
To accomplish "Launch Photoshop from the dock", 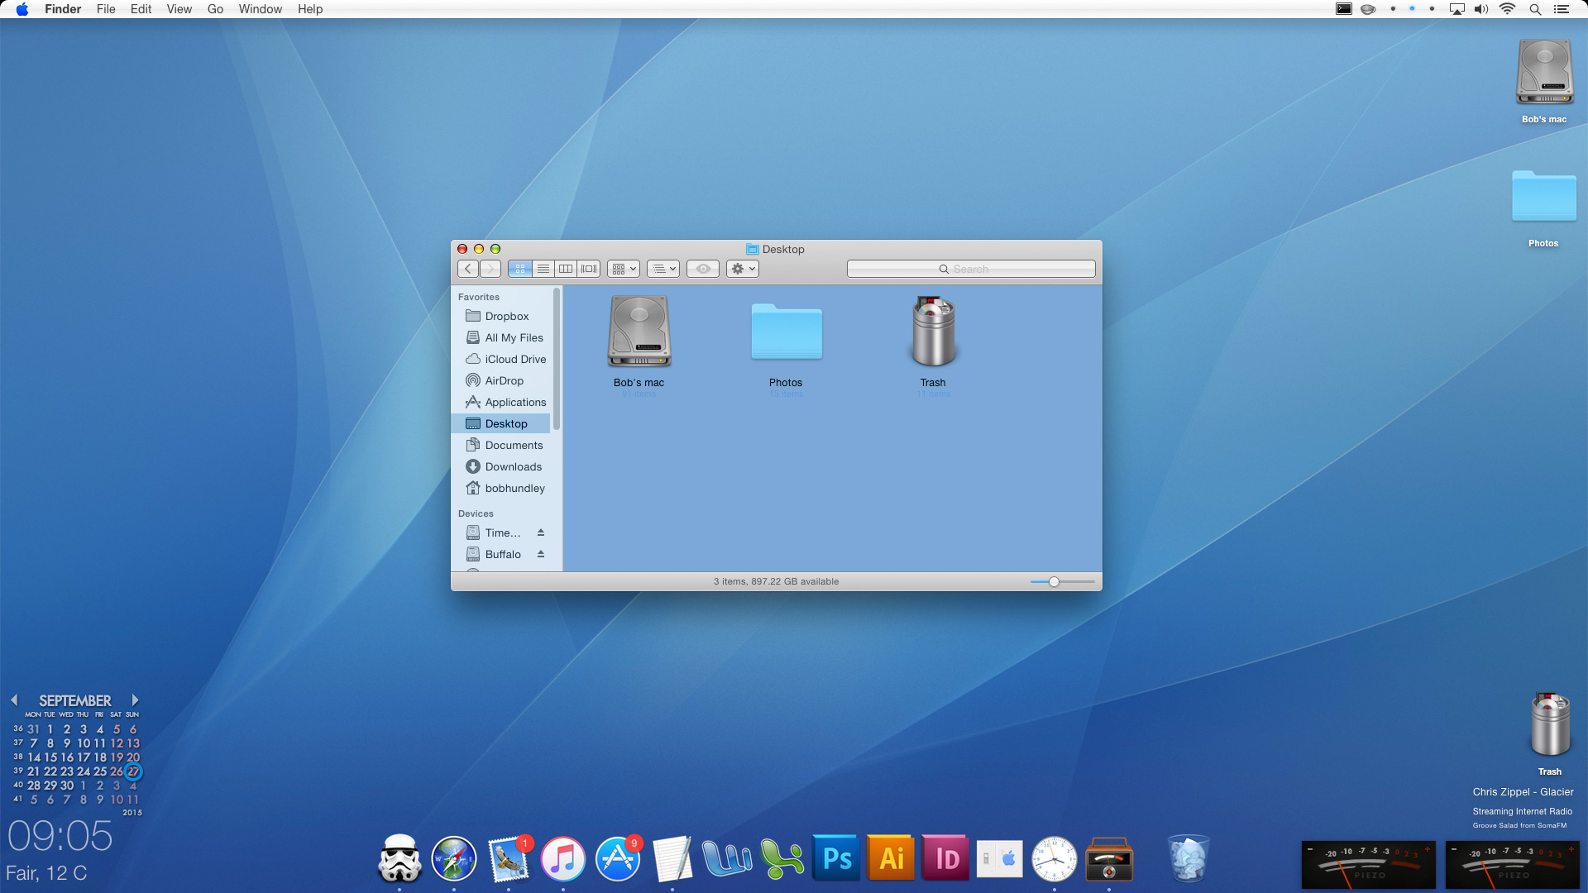I will pyautogui.click(x=836, y=857).
